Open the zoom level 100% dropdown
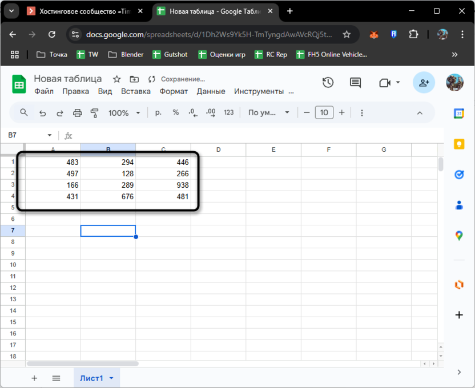This screenshot has width=475, height=388. click(124, 112)
